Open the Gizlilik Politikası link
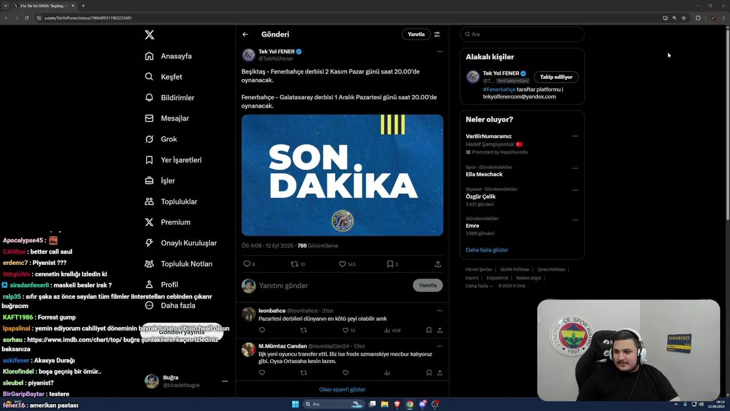This screenshot has height=411, width=730. (x=515, y=269)
